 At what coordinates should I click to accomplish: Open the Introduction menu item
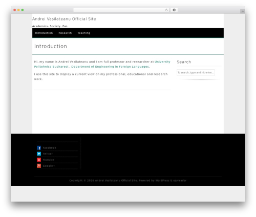(x=44, y=33)
